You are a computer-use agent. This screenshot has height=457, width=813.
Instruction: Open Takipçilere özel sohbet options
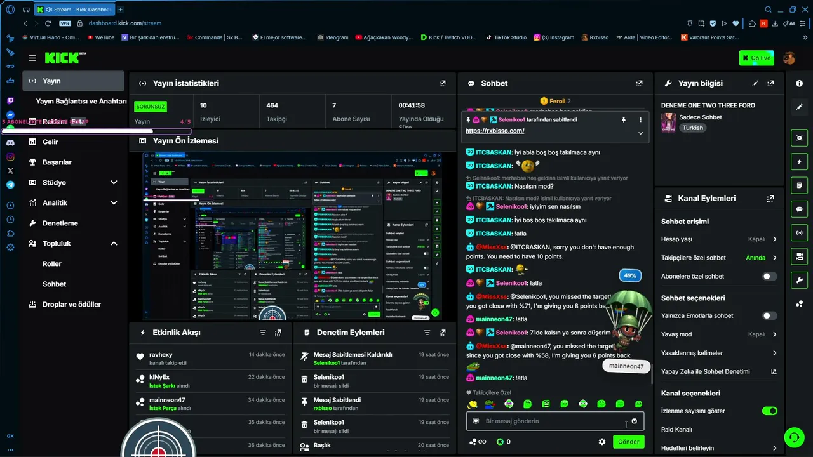click(719, 258)
